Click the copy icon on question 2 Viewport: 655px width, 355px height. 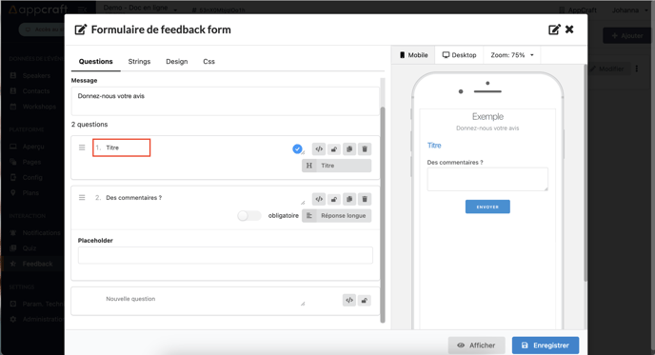tap(349, 199)
